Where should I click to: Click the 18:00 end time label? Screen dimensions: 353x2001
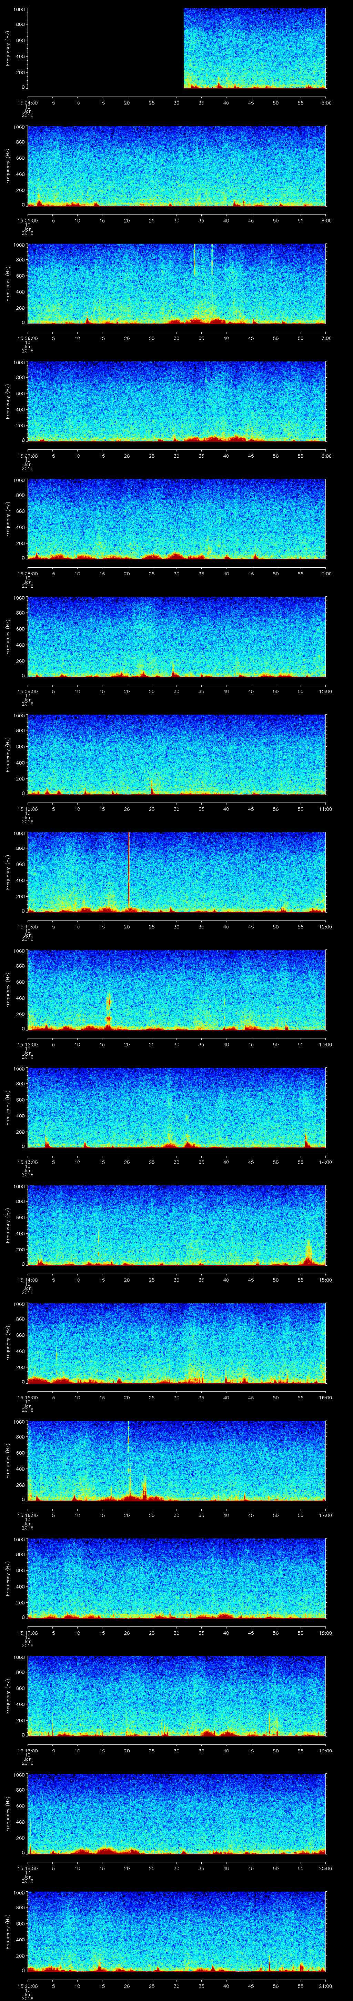pyautogui.click(x=326, y=1632)
